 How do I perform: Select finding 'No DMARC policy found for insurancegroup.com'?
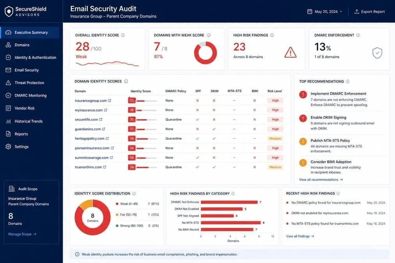click(326, 203)
